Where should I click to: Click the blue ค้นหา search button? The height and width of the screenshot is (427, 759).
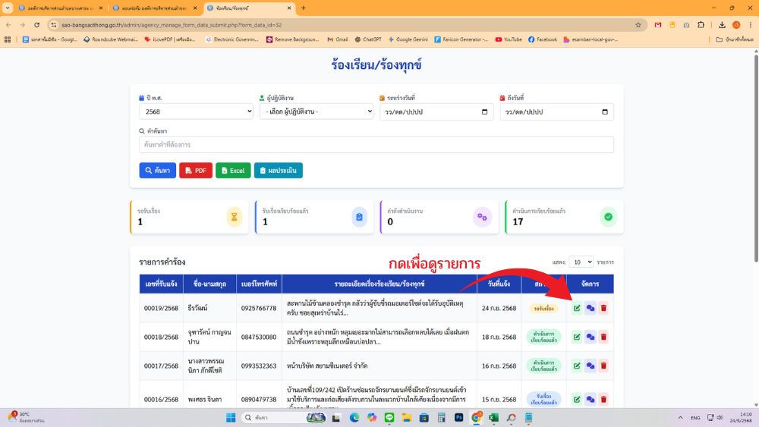(157, 171)
